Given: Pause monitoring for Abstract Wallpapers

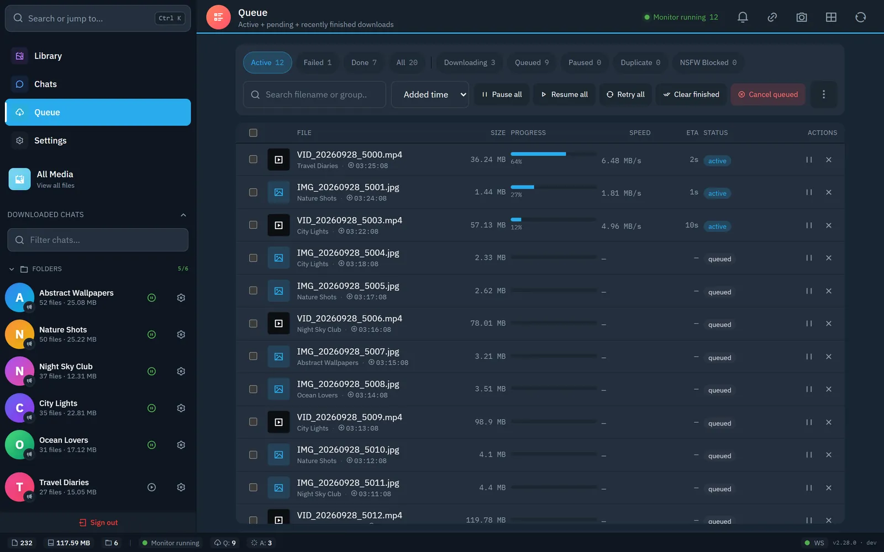Looking at the screenshot, I should click(151, 298).
